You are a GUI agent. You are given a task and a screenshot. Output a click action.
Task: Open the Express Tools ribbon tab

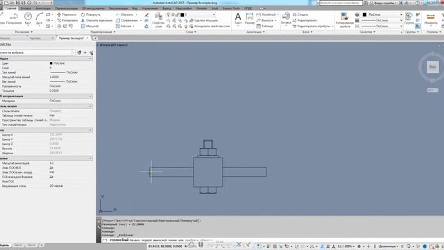tap(231, 8)
